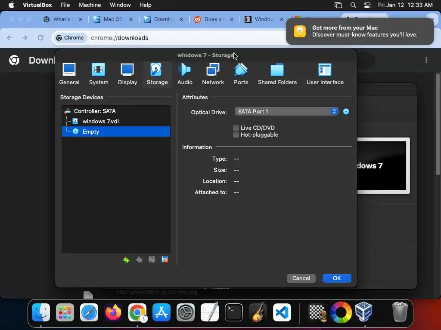441x330 pixels.
Task: Open VirtualBox from the Dock
Action: click(364, 312)
